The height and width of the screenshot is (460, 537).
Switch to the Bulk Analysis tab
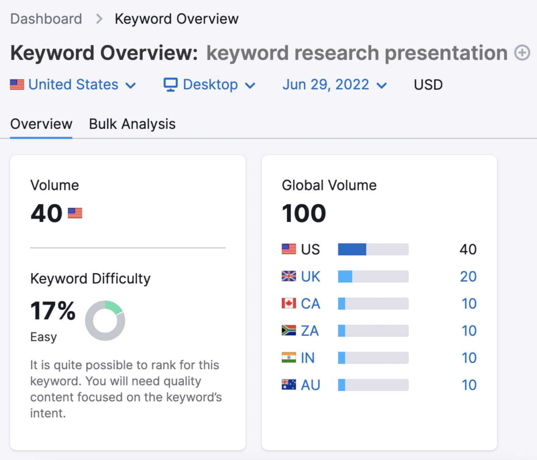[132, 124]
